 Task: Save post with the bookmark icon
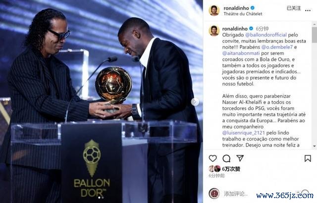pyautogui.click(x=308, y=158)
